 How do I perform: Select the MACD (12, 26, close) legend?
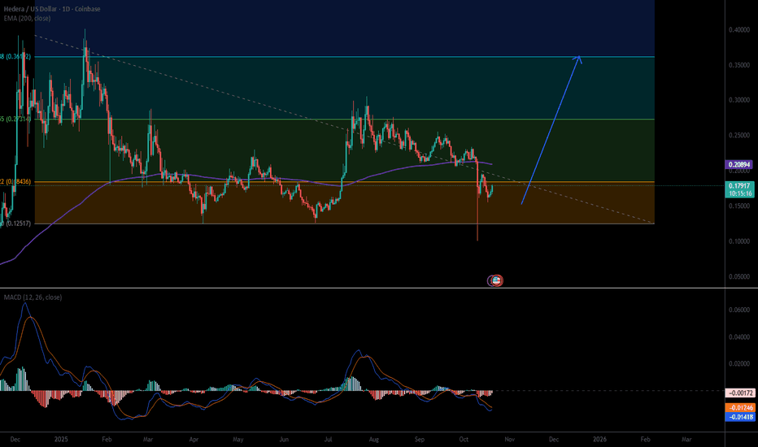[32, 297]
